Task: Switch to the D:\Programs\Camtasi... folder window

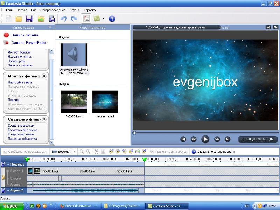Action: [x=123, y=206]
